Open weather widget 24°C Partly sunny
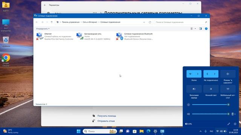The height and width of the screenshot is (135, 241). tap(11, 131)
